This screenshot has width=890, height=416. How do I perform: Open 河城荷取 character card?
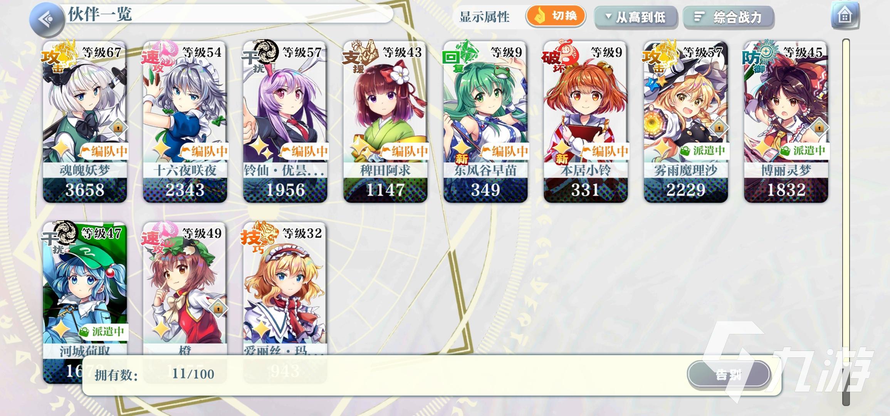coord(85,289)
